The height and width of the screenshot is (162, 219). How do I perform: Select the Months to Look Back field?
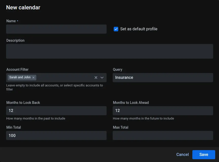(x=56, y=111)
